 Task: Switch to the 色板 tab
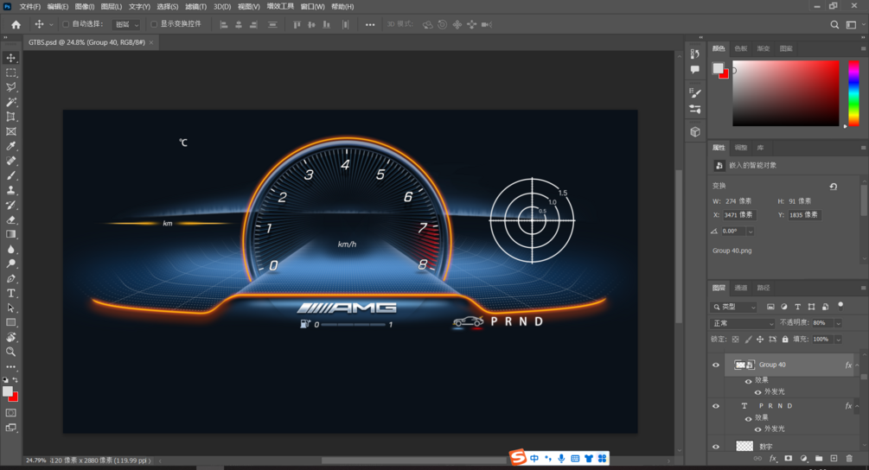point(741,48)
